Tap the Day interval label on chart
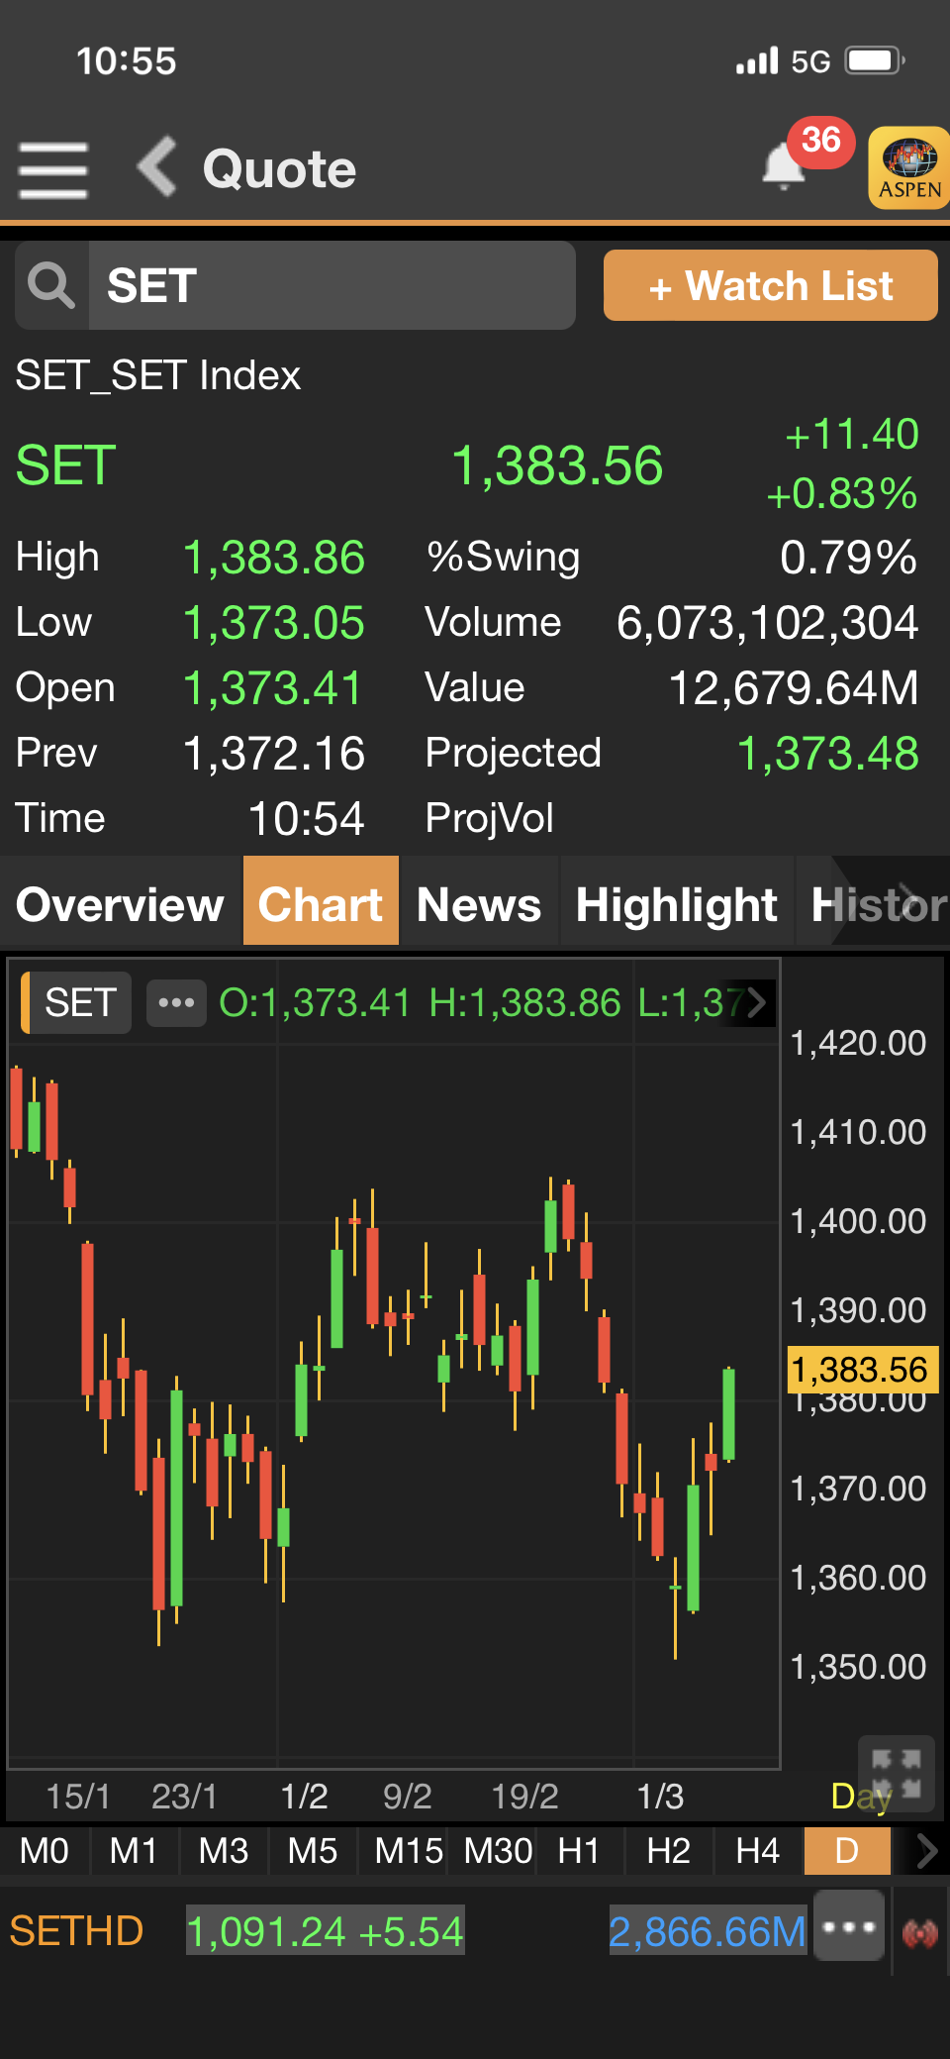950x2059 pixels. coord(861,1796)
